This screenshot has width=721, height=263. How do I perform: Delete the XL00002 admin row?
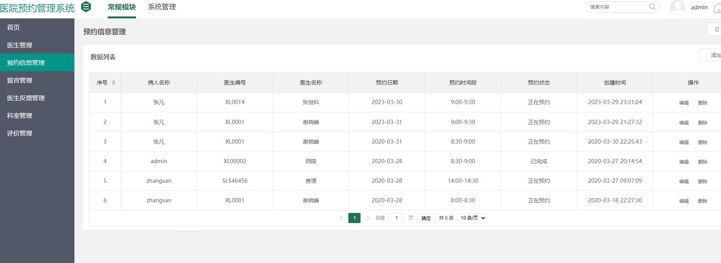click(703, 162)
